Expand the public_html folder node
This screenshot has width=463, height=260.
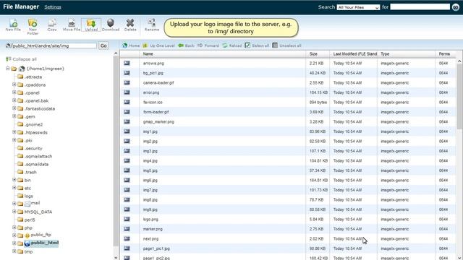point(14,243)
